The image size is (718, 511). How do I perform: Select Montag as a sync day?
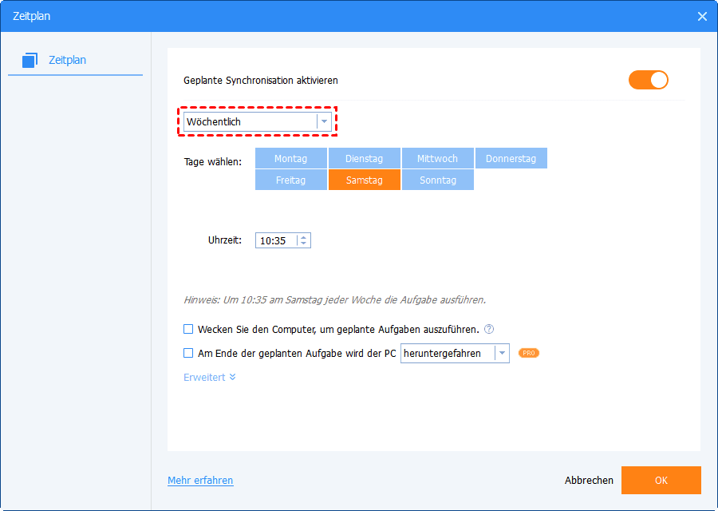pos(290,159)
